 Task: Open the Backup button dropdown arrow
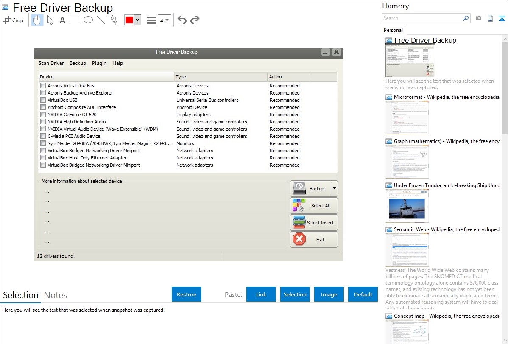tap(335, 188)
